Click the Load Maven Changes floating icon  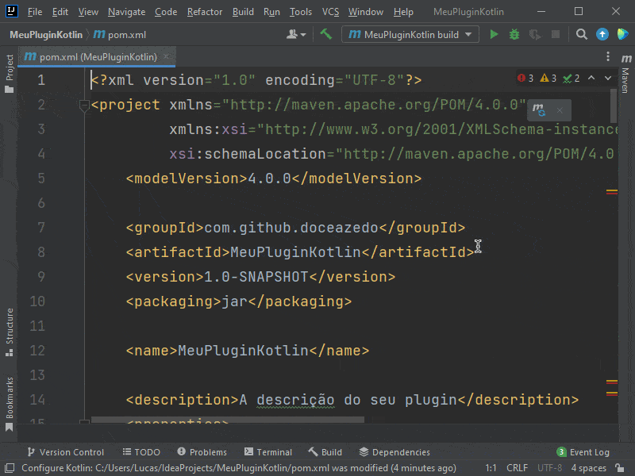click(539, 110)
